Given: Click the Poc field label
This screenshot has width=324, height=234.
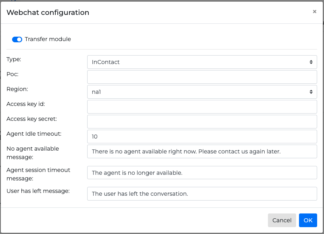Looking at the screenshot, I should pyautogui.click(x=13, y=74).
